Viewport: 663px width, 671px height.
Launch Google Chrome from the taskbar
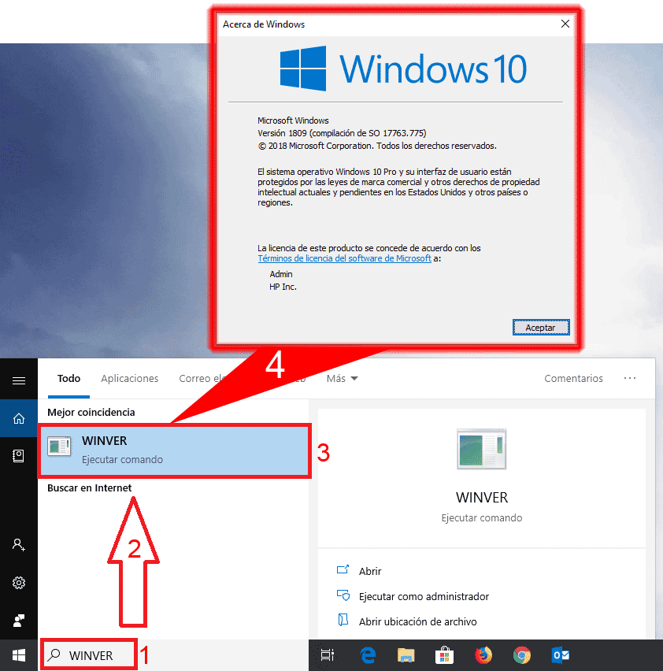pyautogui.click(x=521, y=654)
